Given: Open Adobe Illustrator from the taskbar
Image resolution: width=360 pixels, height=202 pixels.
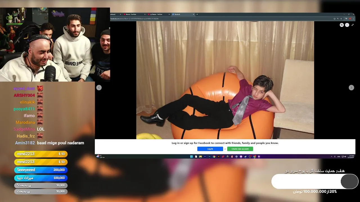Looking at the screenshot, I should 219,157.
